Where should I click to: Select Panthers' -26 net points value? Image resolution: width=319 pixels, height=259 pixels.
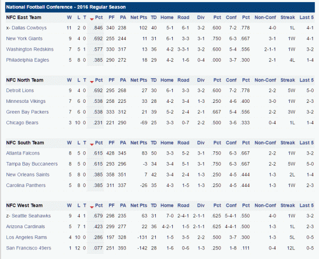coord(144,185)
